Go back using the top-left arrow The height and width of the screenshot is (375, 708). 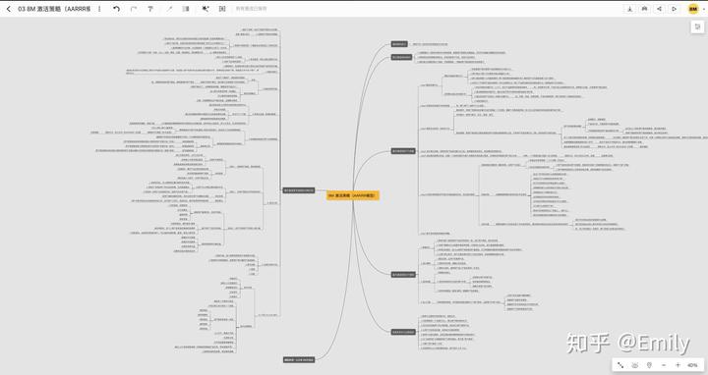(x=8, y=9)
